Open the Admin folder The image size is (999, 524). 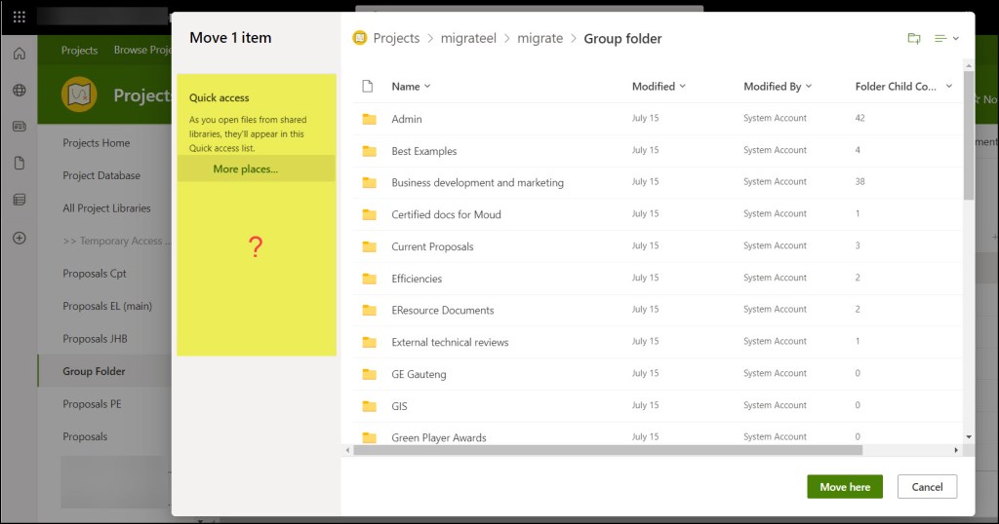tap(407, 119)
